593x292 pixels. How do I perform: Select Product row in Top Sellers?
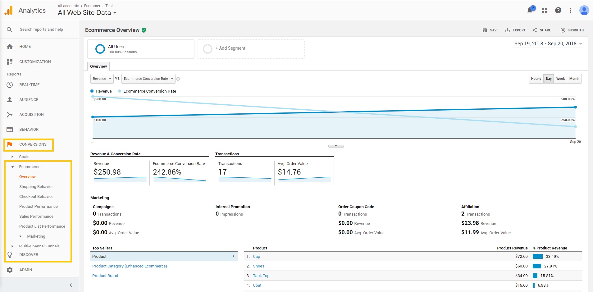[x=164, y=257]
